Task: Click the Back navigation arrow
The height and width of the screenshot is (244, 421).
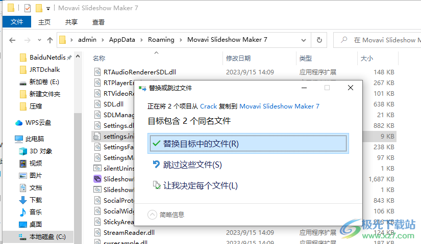Action: tap(12, 40)
